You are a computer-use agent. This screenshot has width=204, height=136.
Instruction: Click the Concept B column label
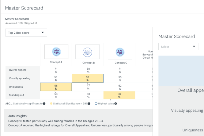[88, 63]
